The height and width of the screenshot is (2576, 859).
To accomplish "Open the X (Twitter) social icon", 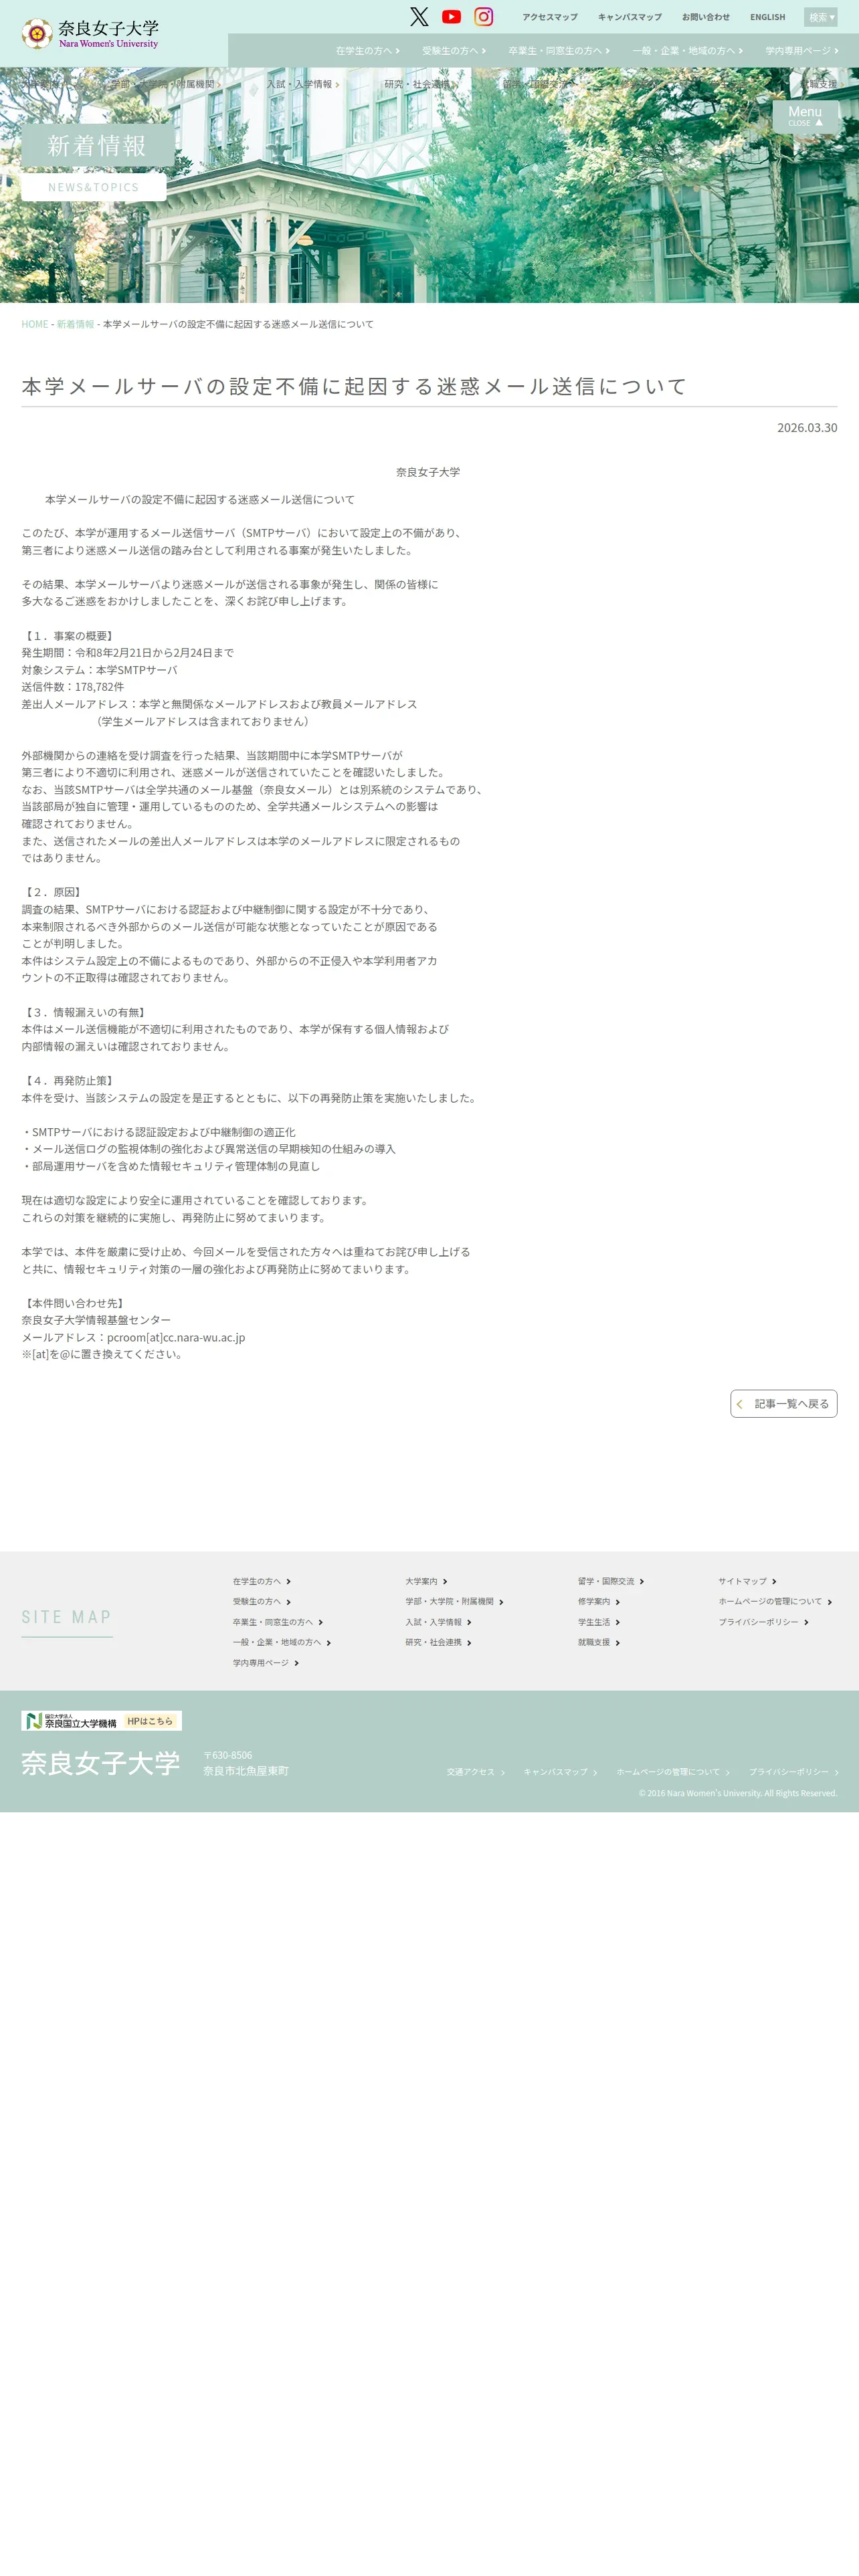I will 419,17.
